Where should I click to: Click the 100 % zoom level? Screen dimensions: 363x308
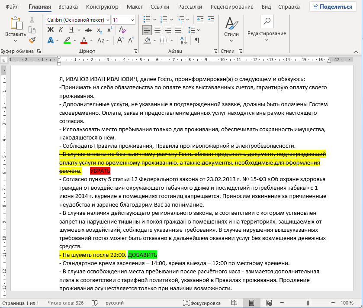[x=347, y=303]
